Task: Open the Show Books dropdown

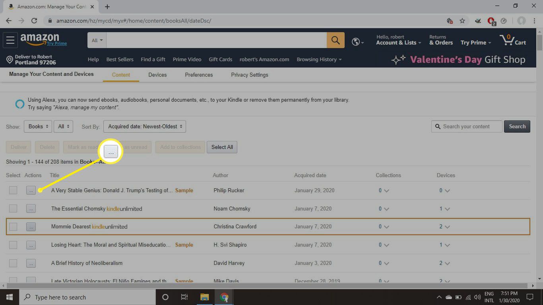Action: coord(38,127)
